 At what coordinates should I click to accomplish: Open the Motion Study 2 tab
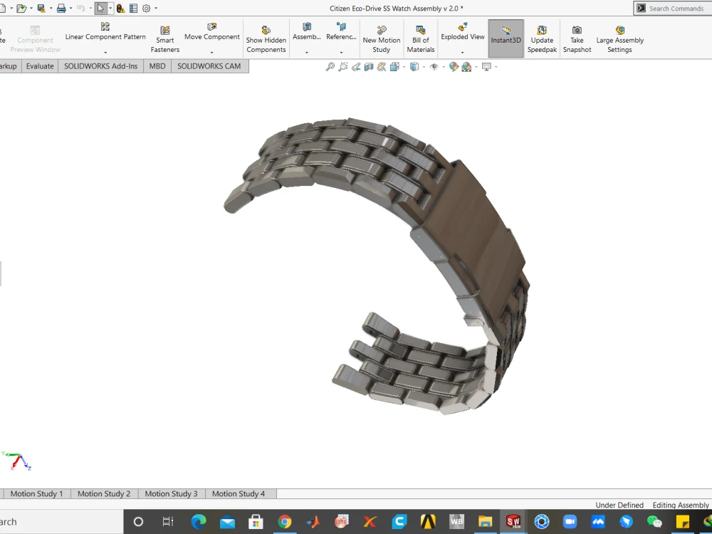click(x=104, y=493)
